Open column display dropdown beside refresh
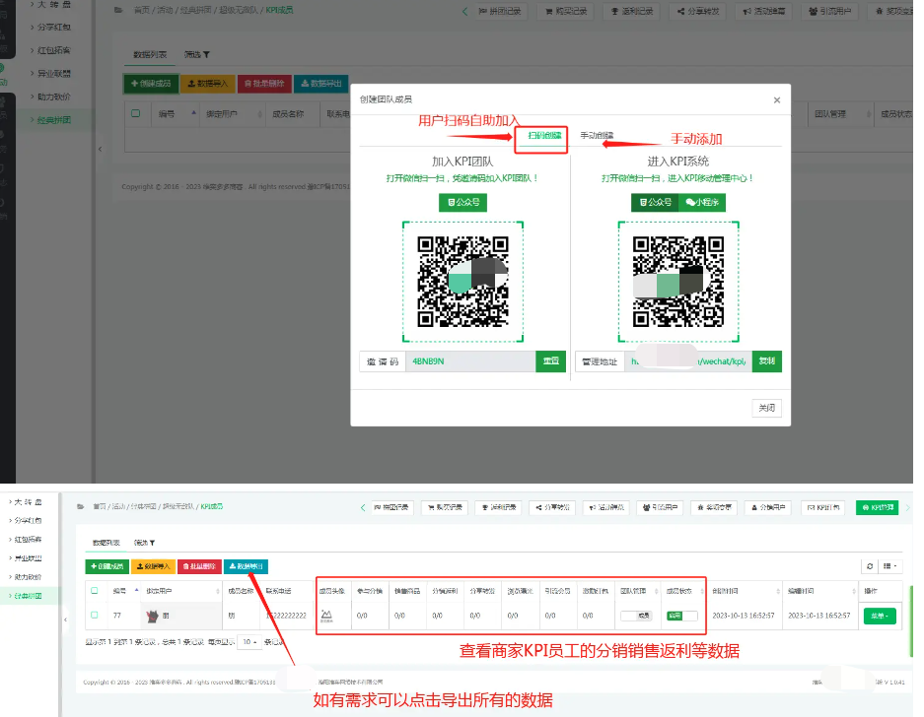Viewport: 924px width, 717px height. click(889, 566)
